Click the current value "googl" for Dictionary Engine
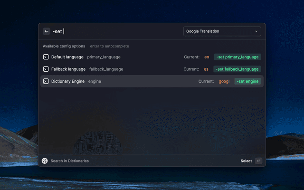The width and height of the screenshot is (304, 190). coord(224,81)
